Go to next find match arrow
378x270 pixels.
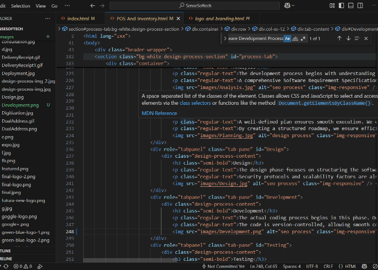coord(348,38)
